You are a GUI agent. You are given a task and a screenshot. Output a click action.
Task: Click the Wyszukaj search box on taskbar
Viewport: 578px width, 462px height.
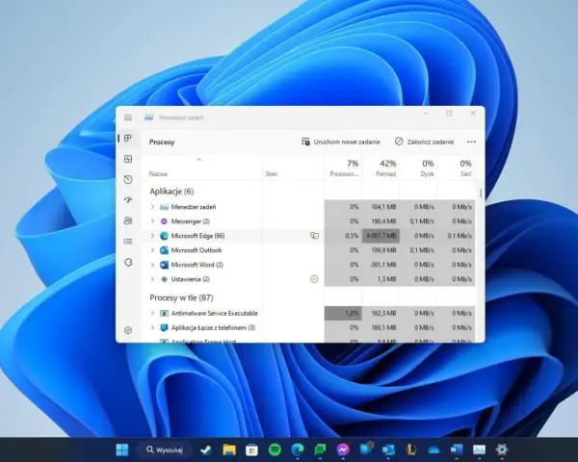click(165, 449)
